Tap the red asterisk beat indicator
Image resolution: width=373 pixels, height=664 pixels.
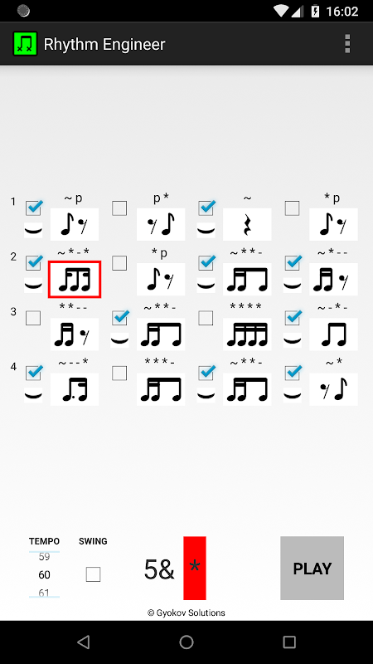tap(195, 569)
